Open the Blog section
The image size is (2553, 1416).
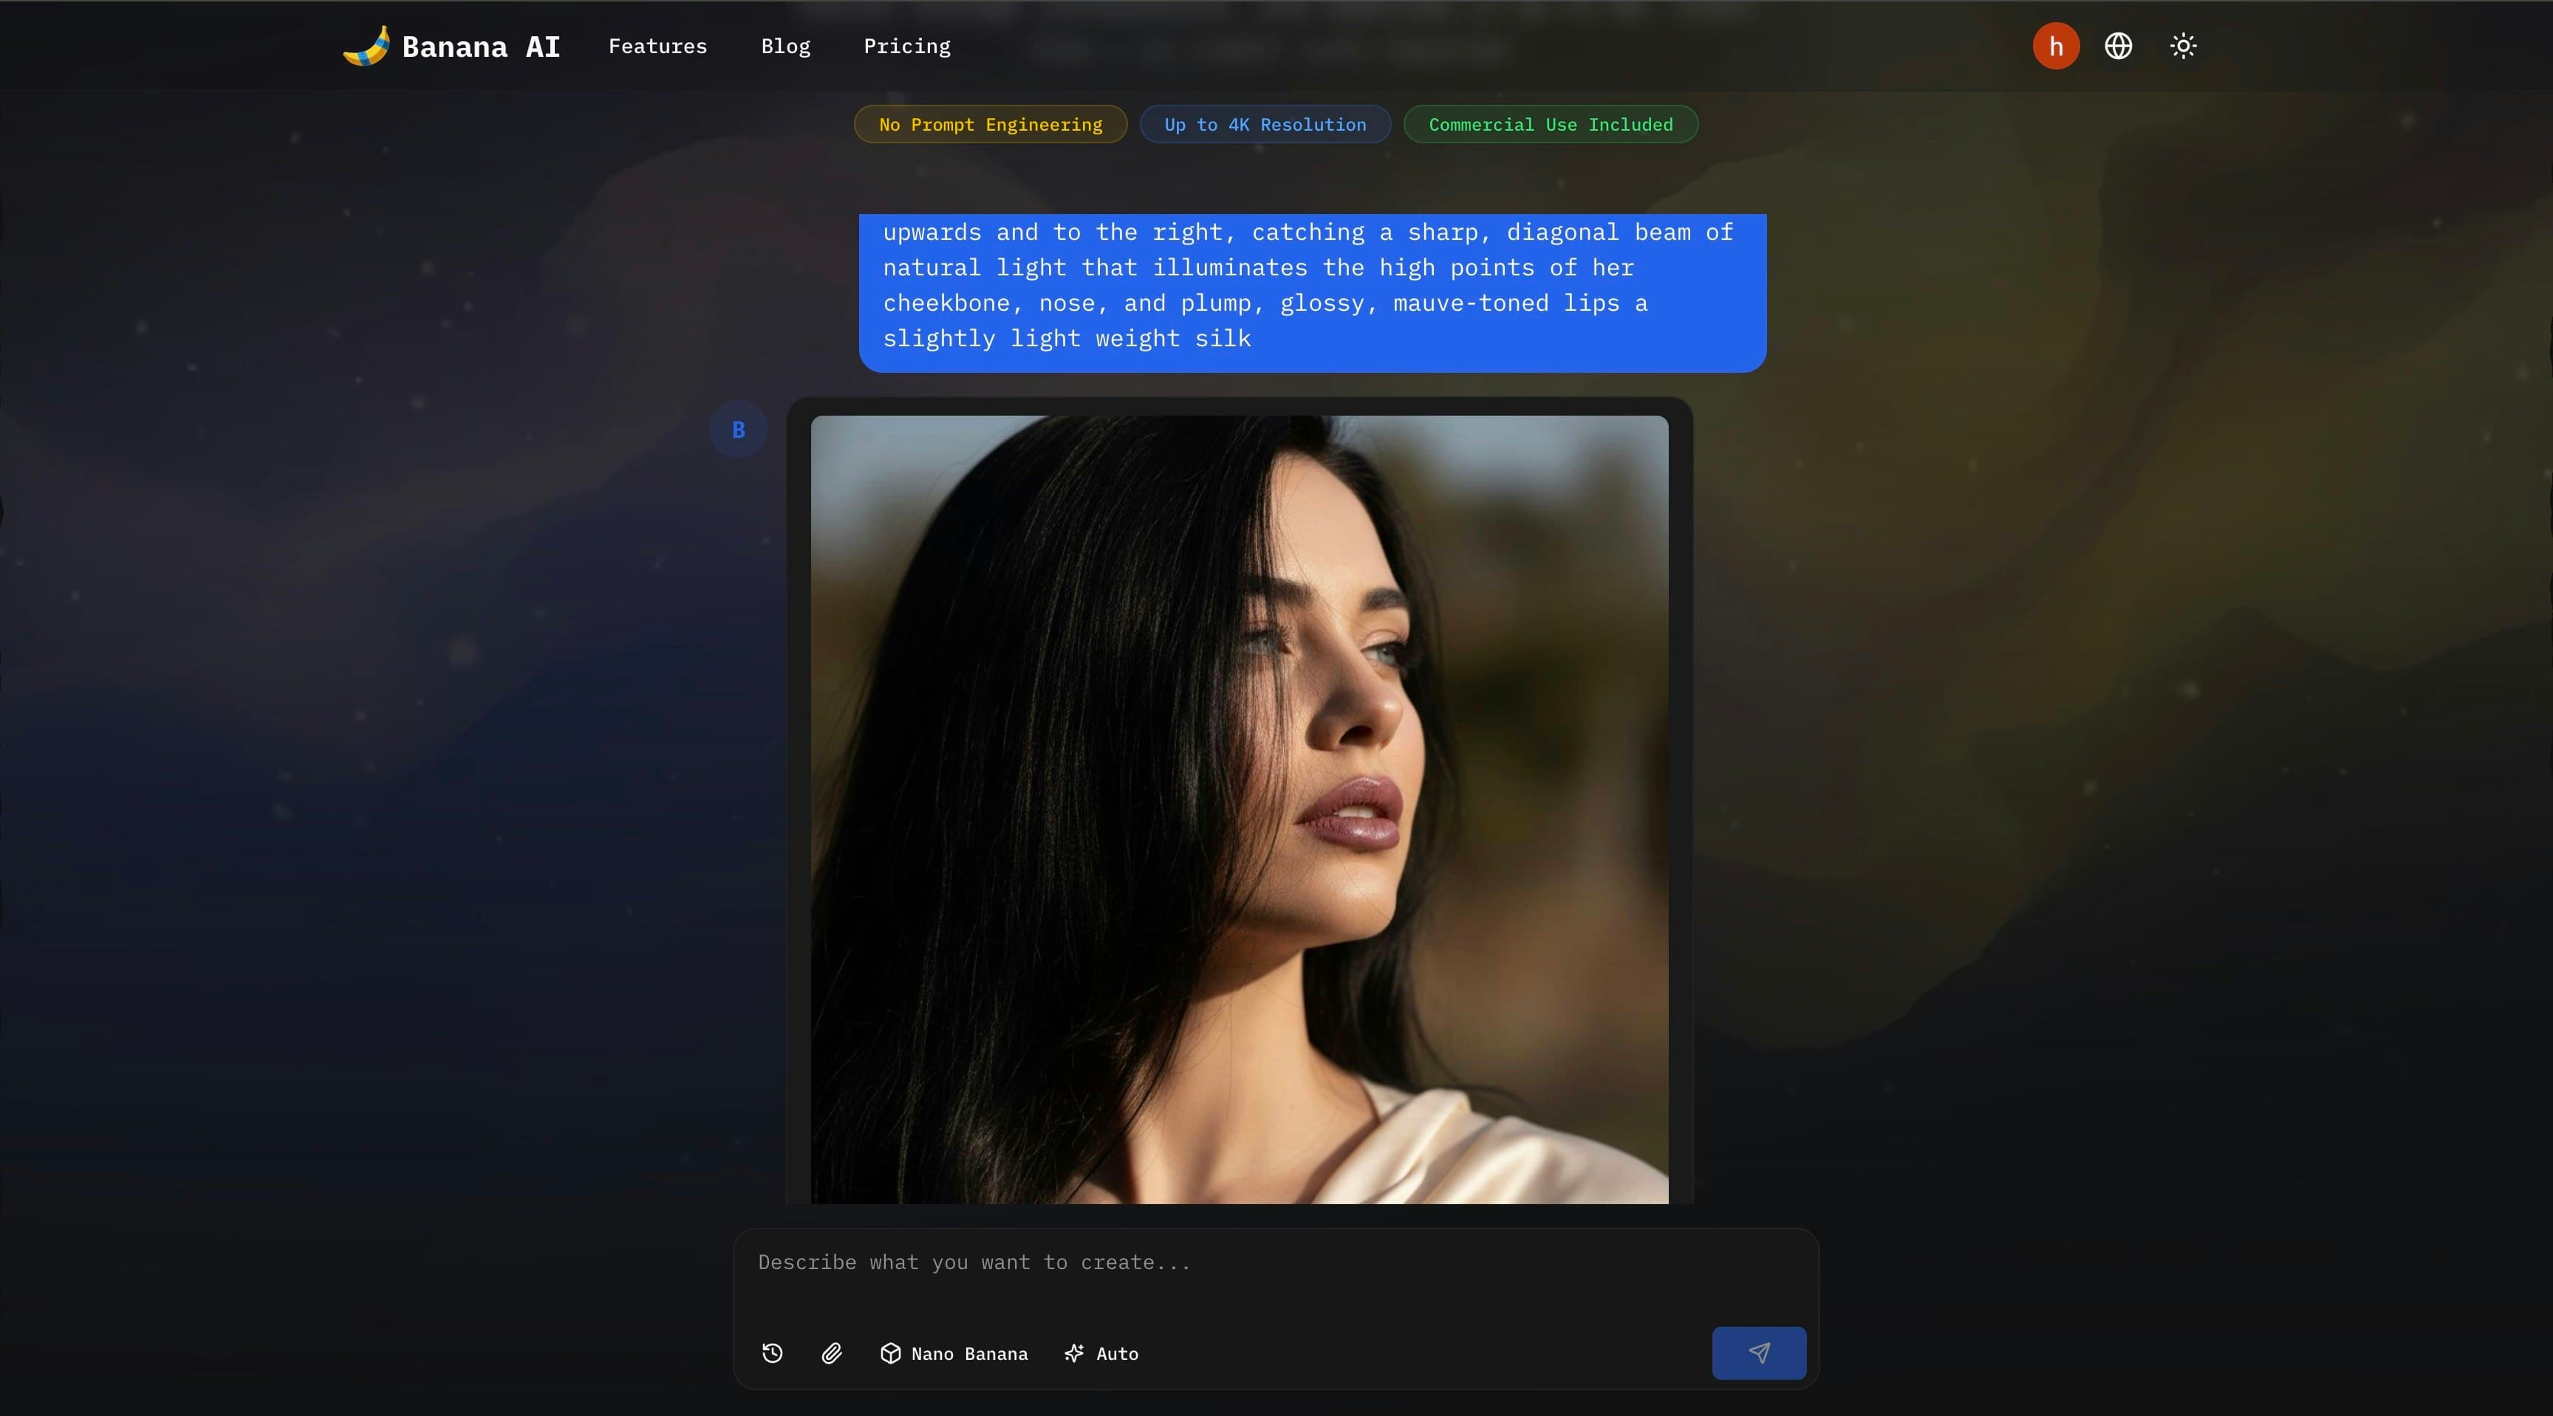click(x=785, y=46)
